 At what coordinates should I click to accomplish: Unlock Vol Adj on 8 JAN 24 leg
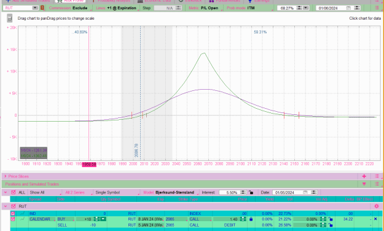point(331,219)
